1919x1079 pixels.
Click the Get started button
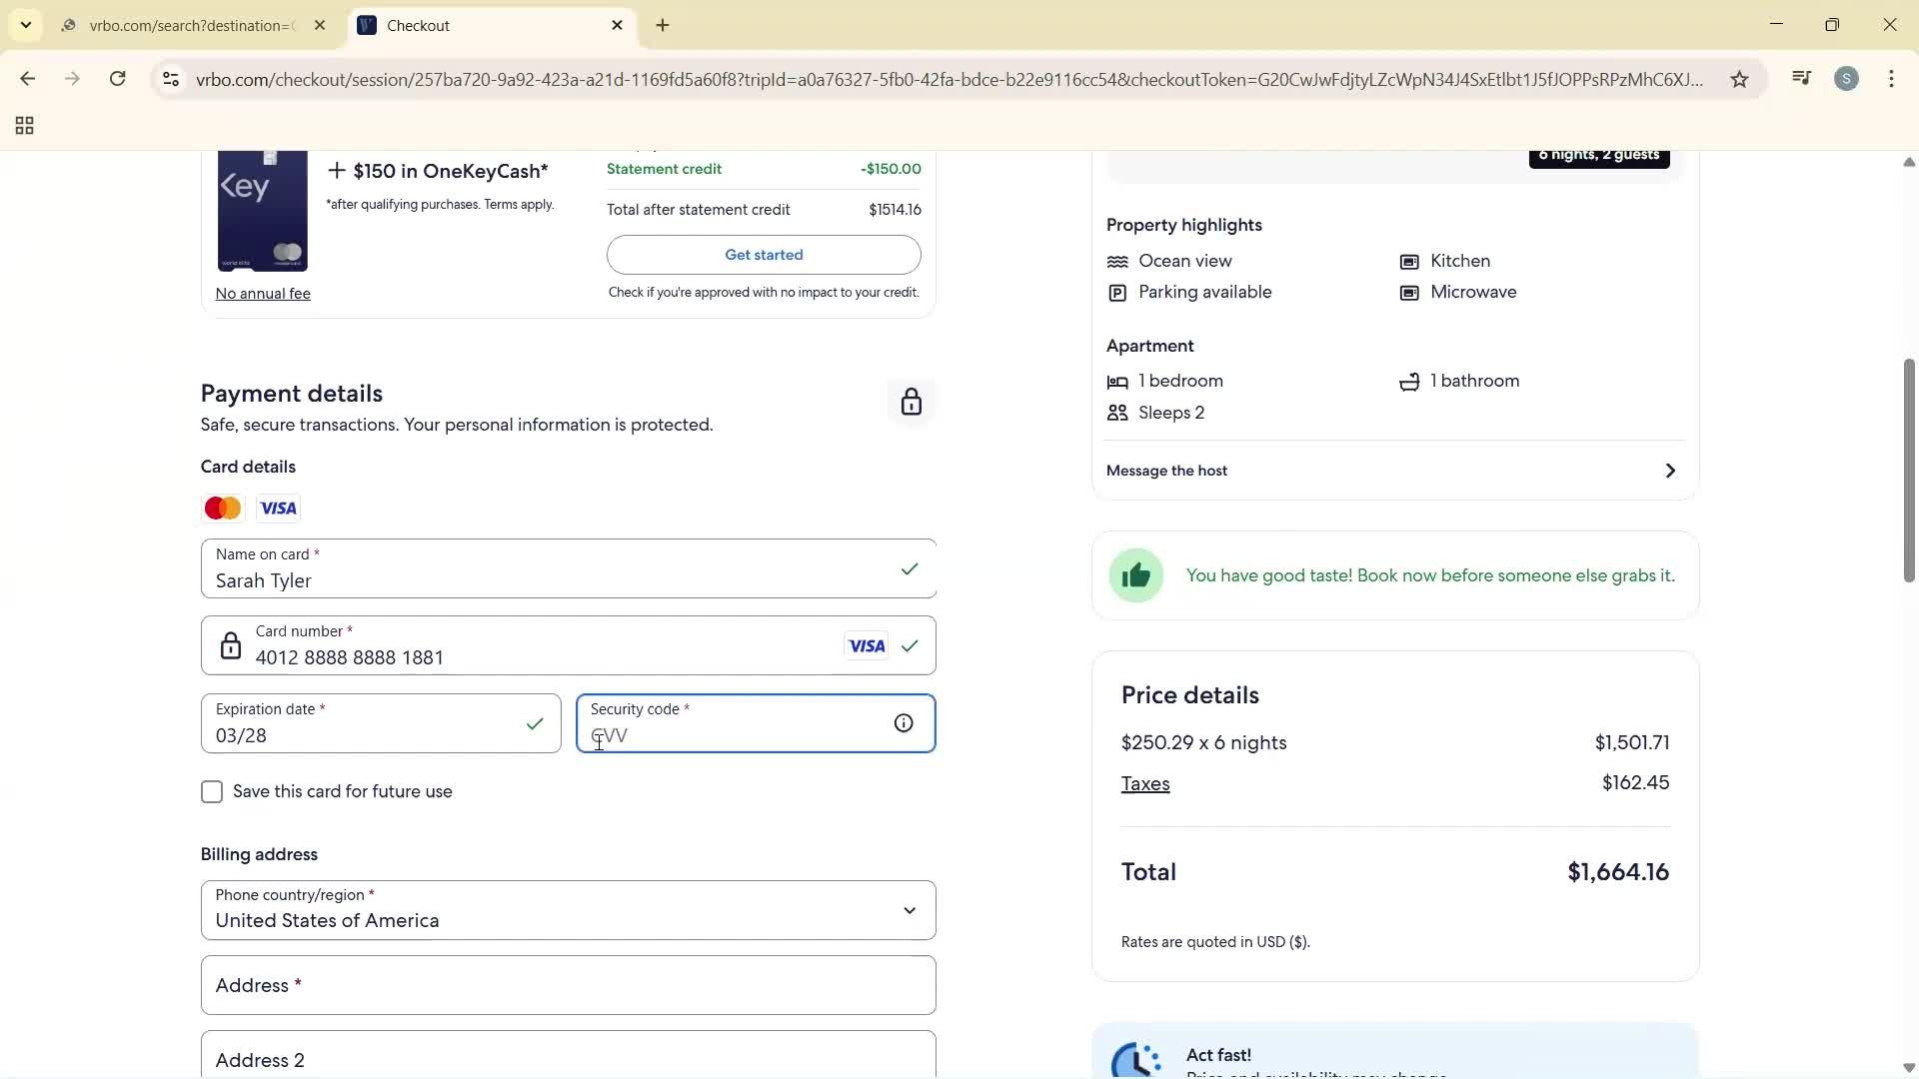[763, 254]
